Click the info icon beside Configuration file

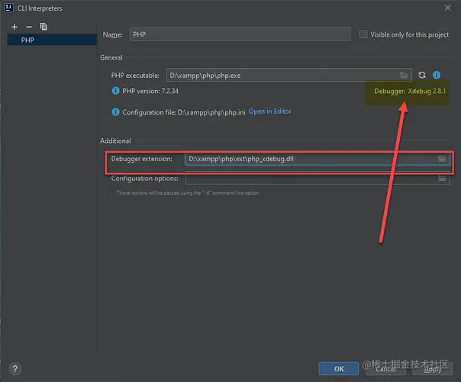115,112
